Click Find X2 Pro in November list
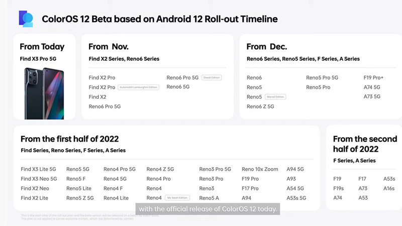402x226 pixels. coord(102,77)
